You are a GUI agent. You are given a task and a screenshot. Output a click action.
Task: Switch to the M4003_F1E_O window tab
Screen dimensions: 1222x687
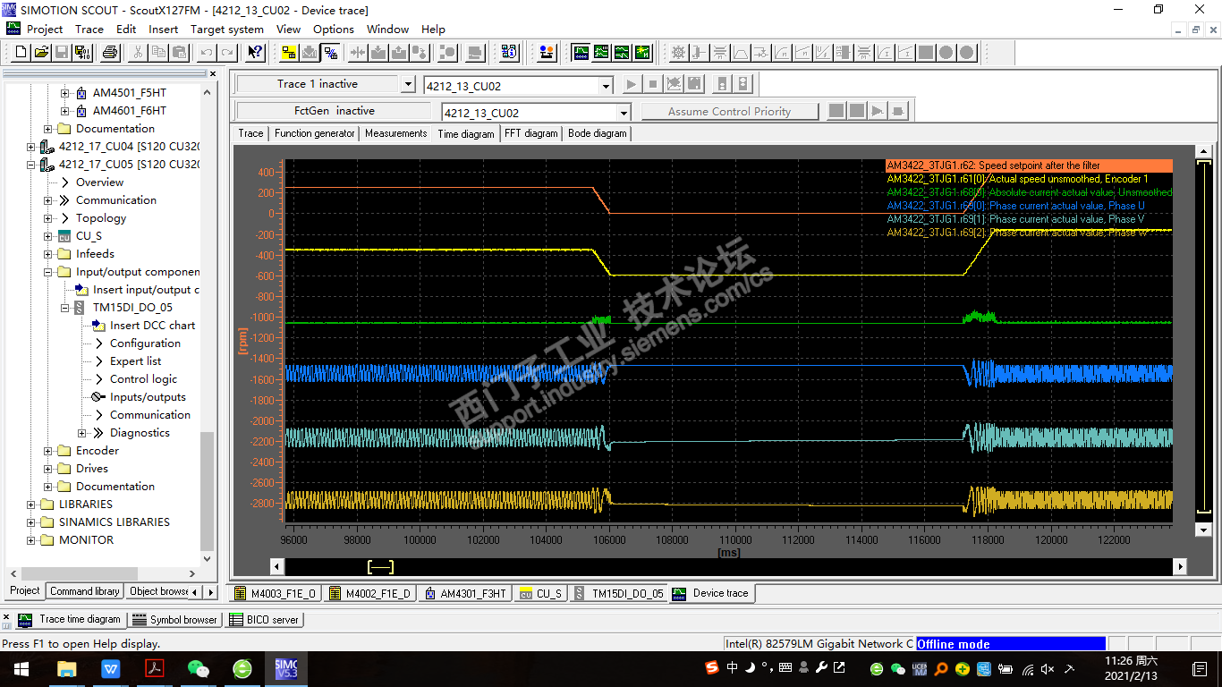(x=275, y=593)
